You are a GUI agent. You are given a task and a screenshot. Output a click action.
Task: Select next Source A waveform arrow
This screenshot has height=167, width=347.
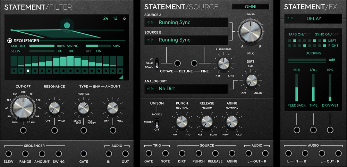coord(152,22)
